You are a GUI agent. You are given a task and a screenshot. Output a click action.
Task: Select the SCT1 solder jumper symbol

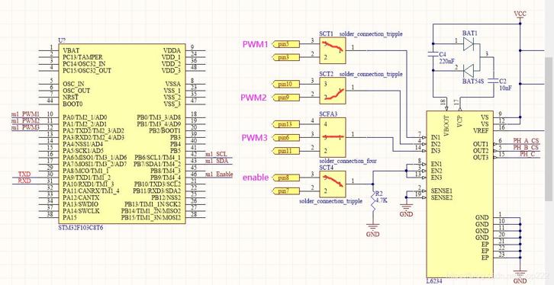click(333, 51)
